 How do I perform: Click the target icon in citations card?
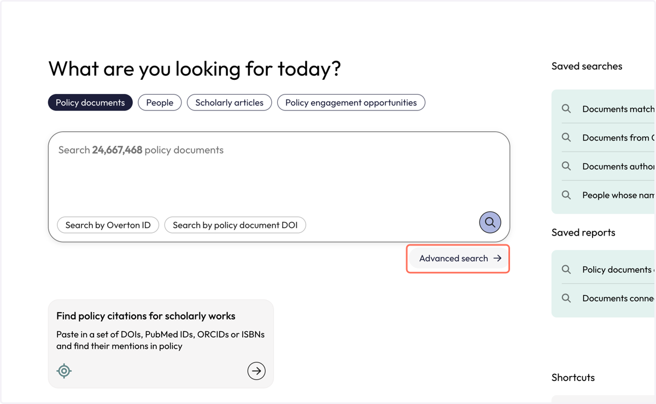(x=64, y=371)
